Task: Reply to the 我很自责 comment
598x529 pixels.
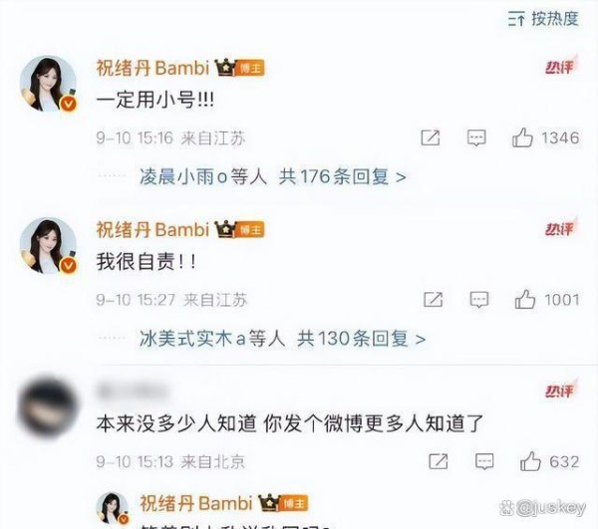Action: coord(479,300)
